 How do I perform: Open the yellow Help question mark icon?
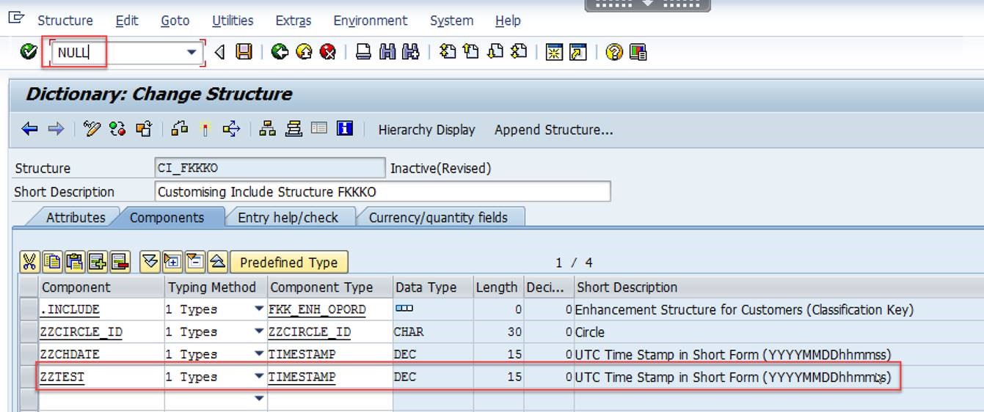tap(614, 52)
